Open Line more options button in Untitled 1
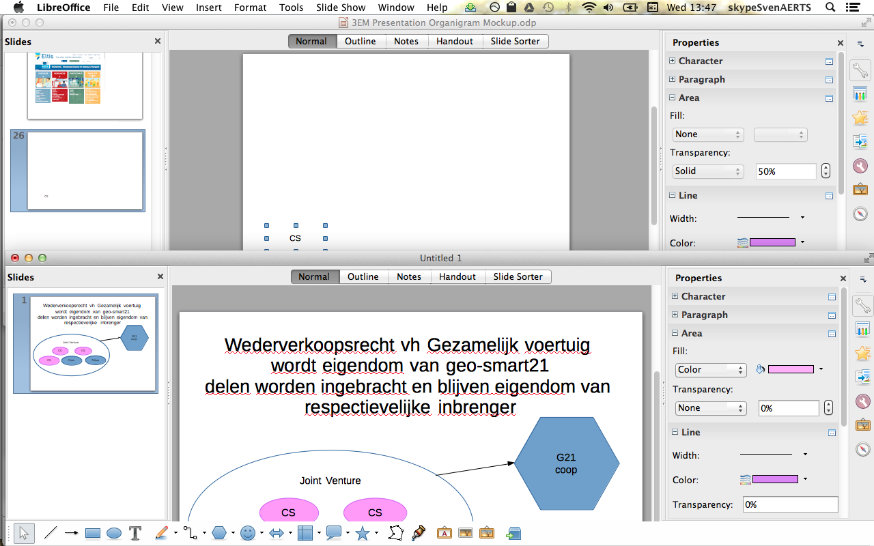 coord(832,433)
